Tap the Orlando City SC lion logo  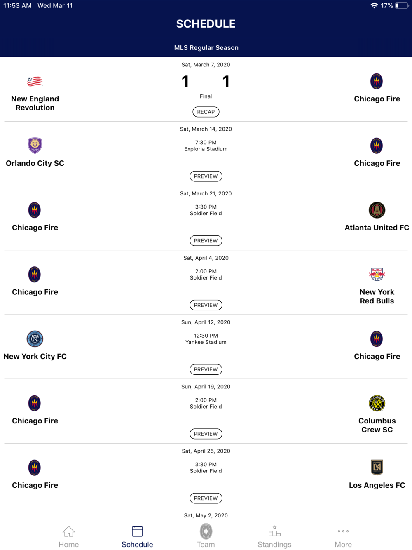tap(35, 145)
